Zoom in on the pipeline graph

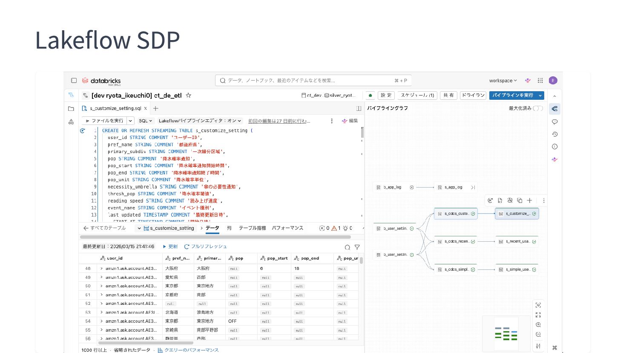(538, 325)
